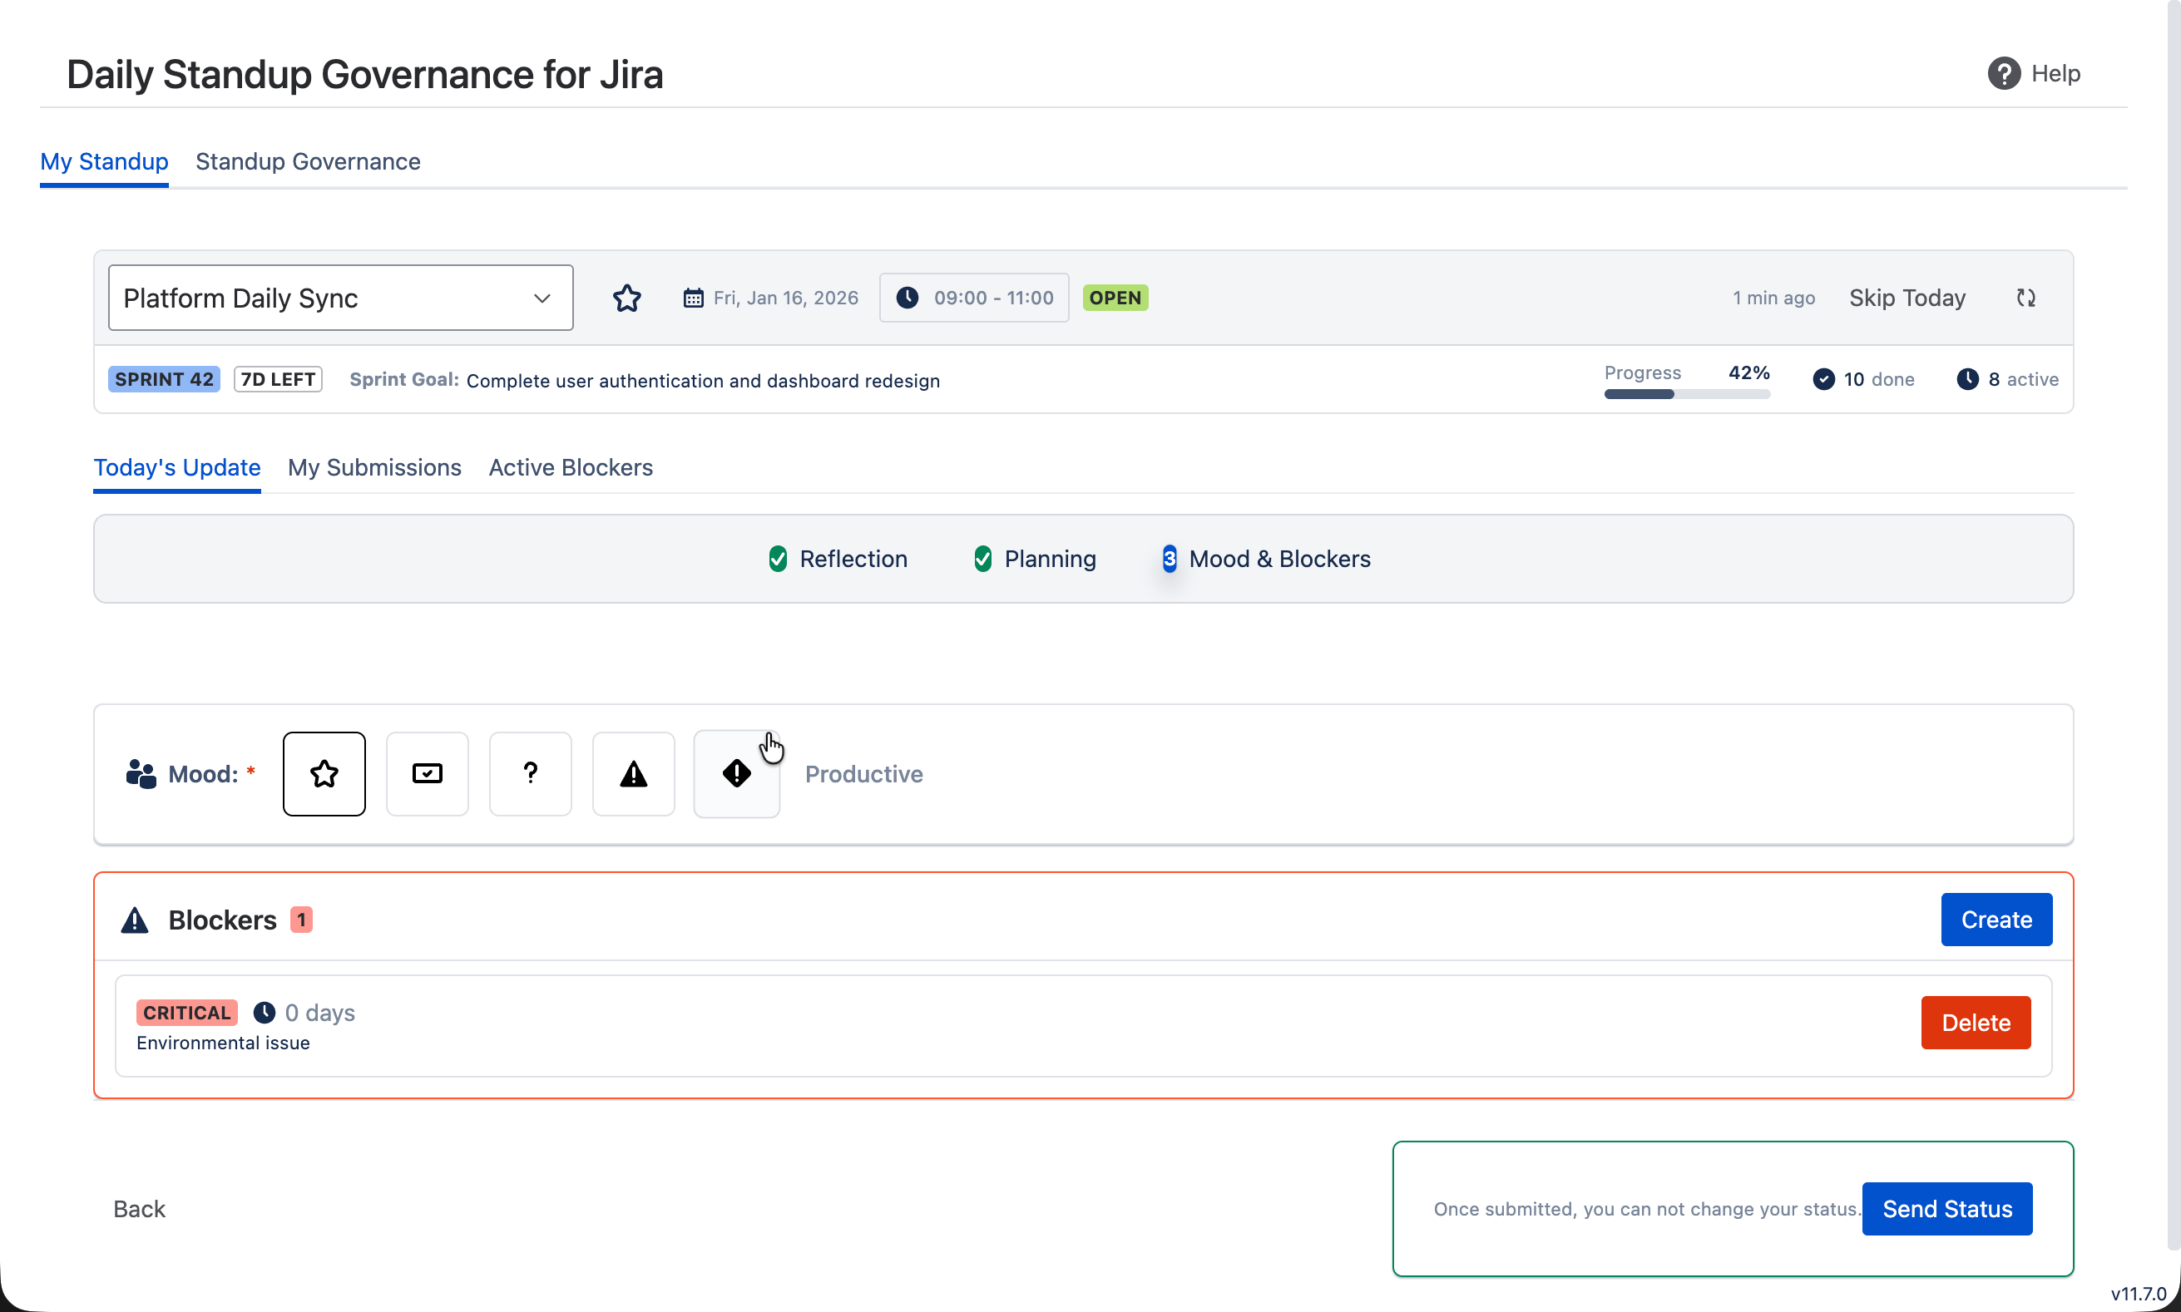
Task: Select the warning triangle mood icon
Action: click(x=633, y=772)
